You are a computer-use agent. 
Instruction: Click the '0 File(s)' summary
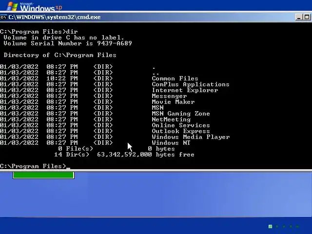coord(76,149)
